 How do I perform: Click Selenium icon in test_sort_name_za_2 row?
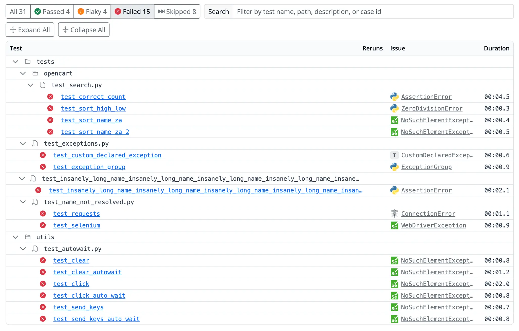[394, 132]
